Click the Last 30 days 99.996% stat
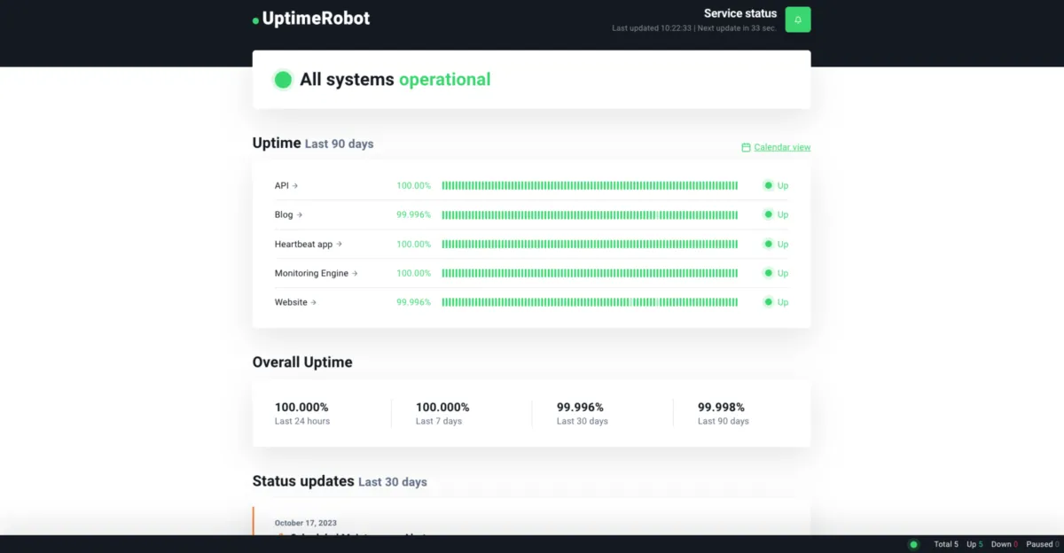The width and height of the screenshot is (1064, 553). click(x=582, y=413)
